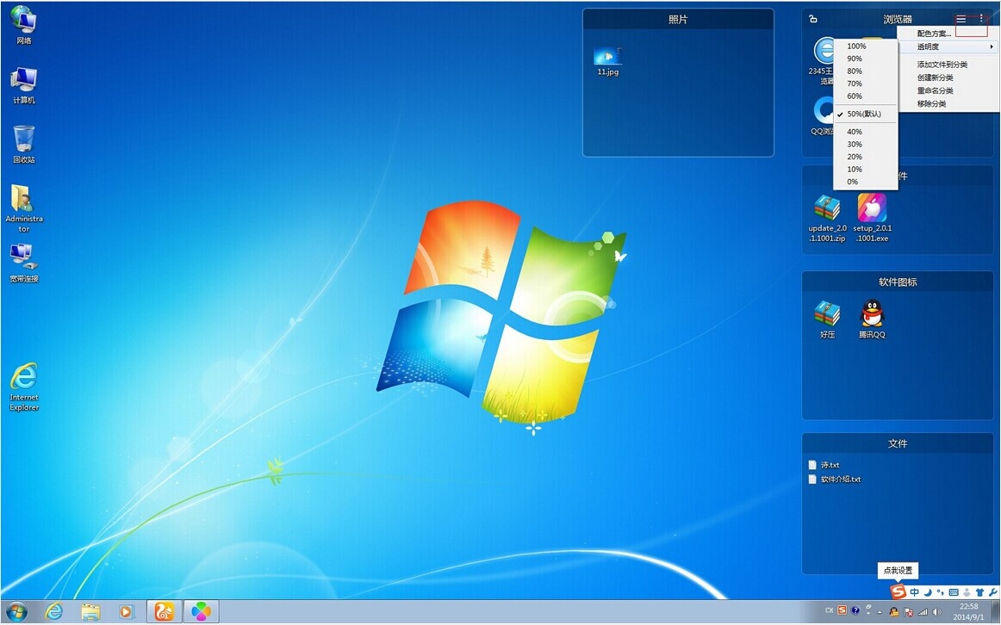This screenshot has height=625, width=1001.
Task: Set transparency to 30%
Action: coord(866,144)
